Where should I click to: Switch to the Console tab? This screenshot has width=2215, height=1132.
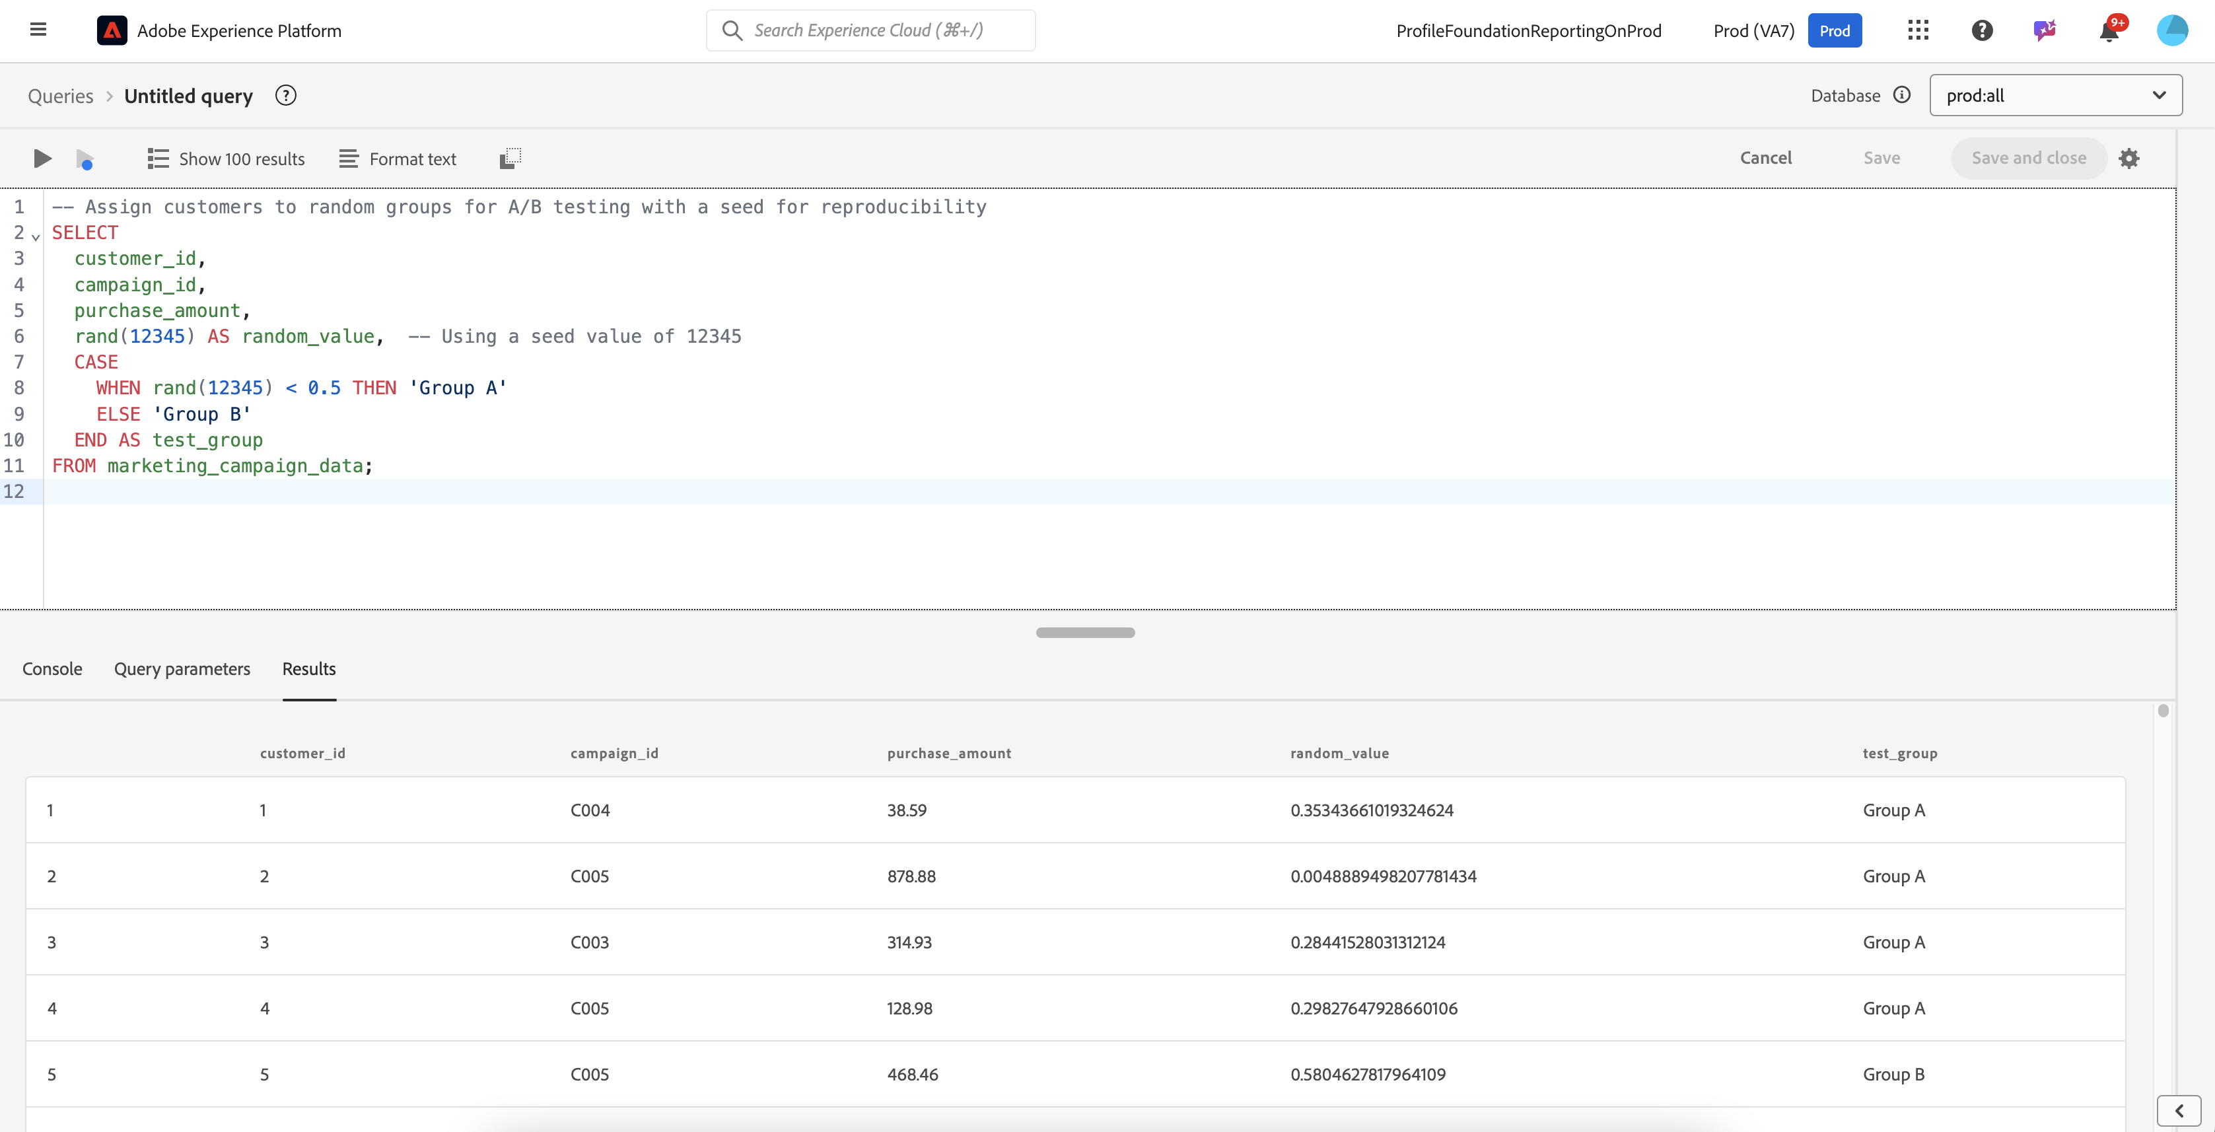[x=52, y=669]
